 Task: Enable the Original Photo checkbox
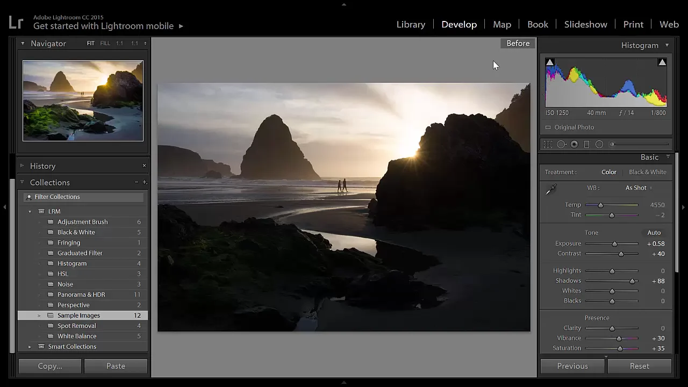pyautogui.click(x=548, y=127)
